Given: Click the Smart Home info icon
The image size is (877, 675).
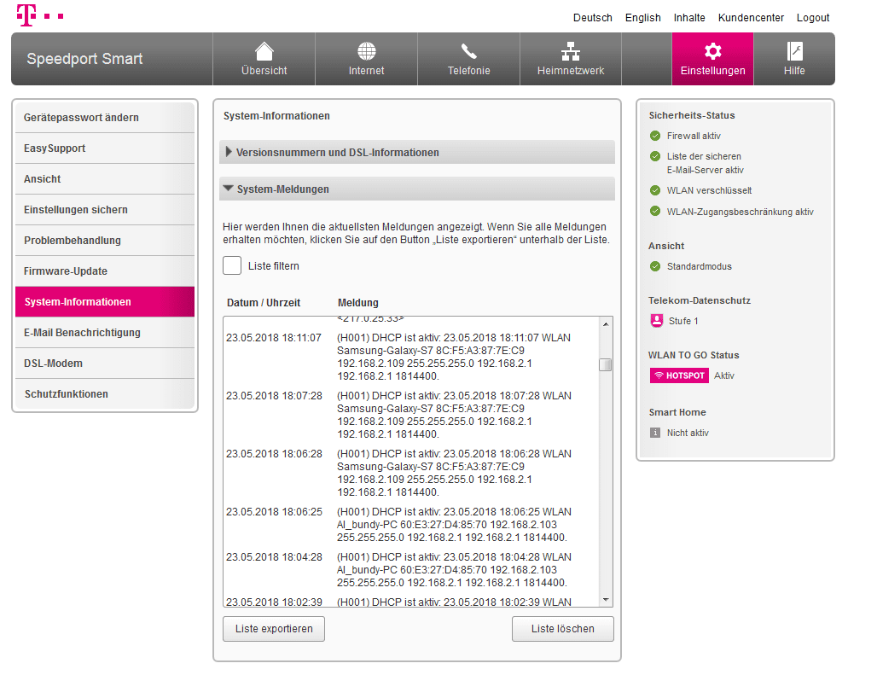Looking at the screenshot, I should tap(655, 433).
